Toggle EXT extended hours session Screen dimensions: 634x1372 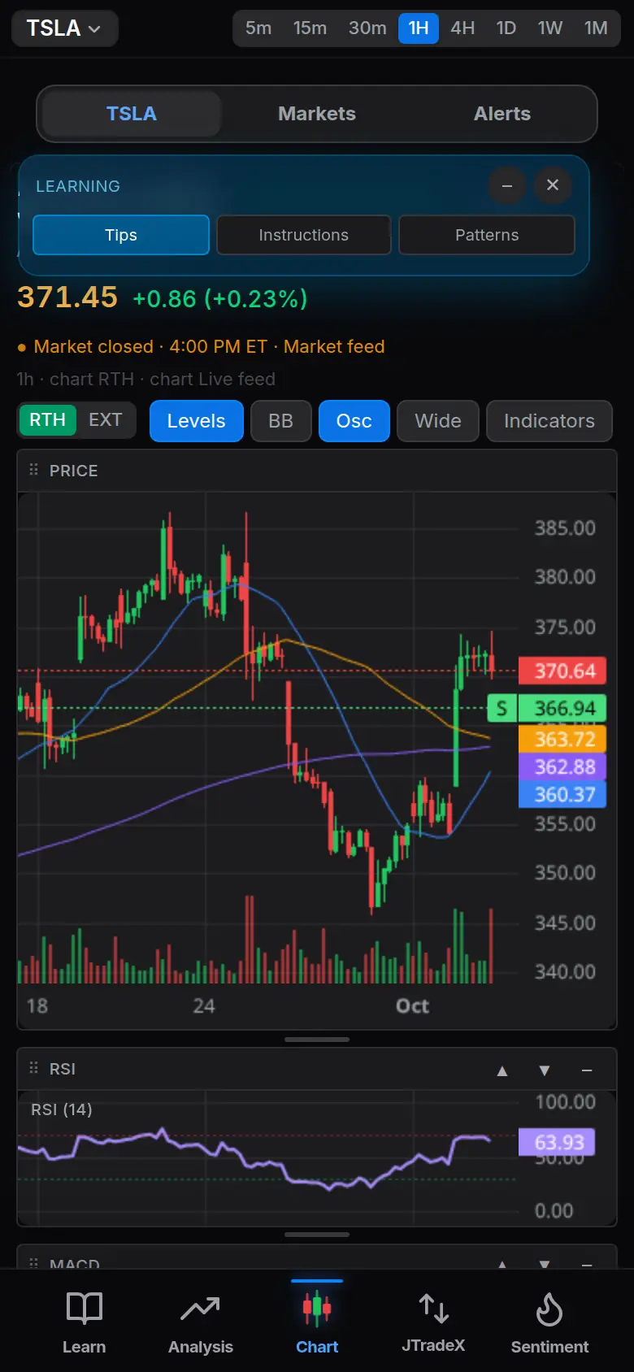coord(106,420)
